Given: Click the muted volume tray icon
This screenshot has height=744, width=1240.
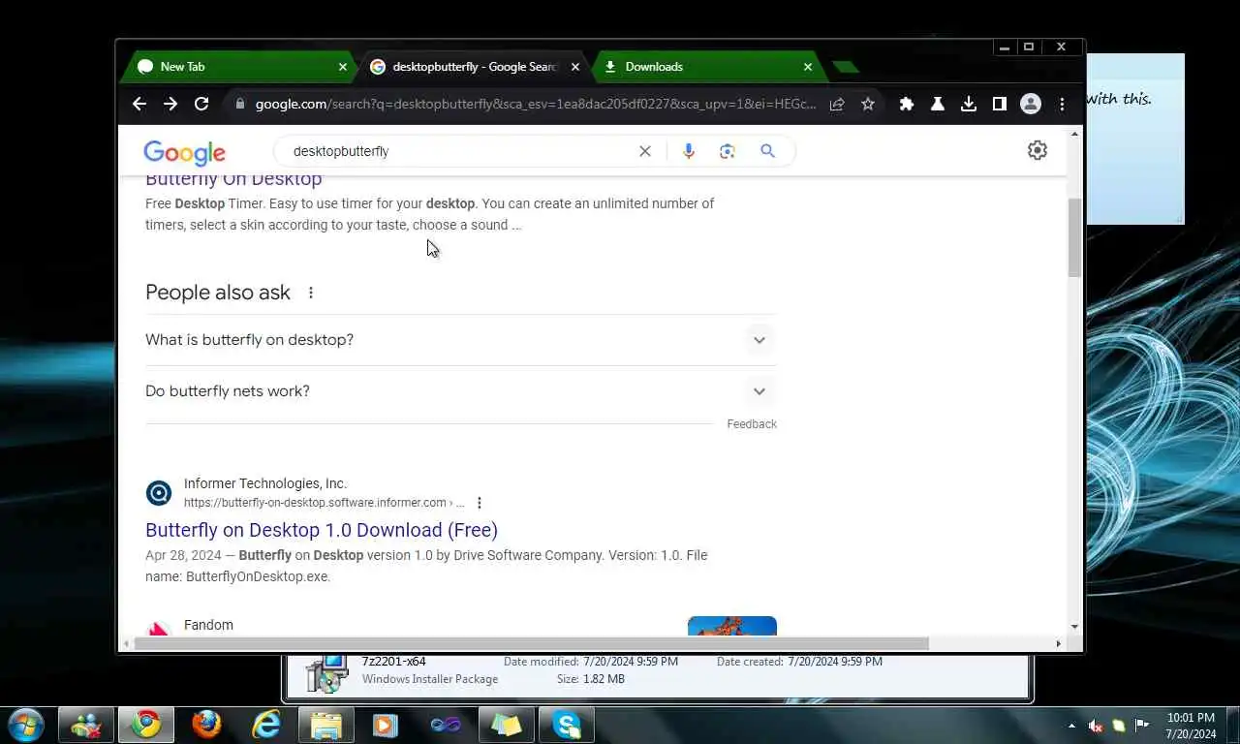Looking at the screenshot, I should [1096, 726].
